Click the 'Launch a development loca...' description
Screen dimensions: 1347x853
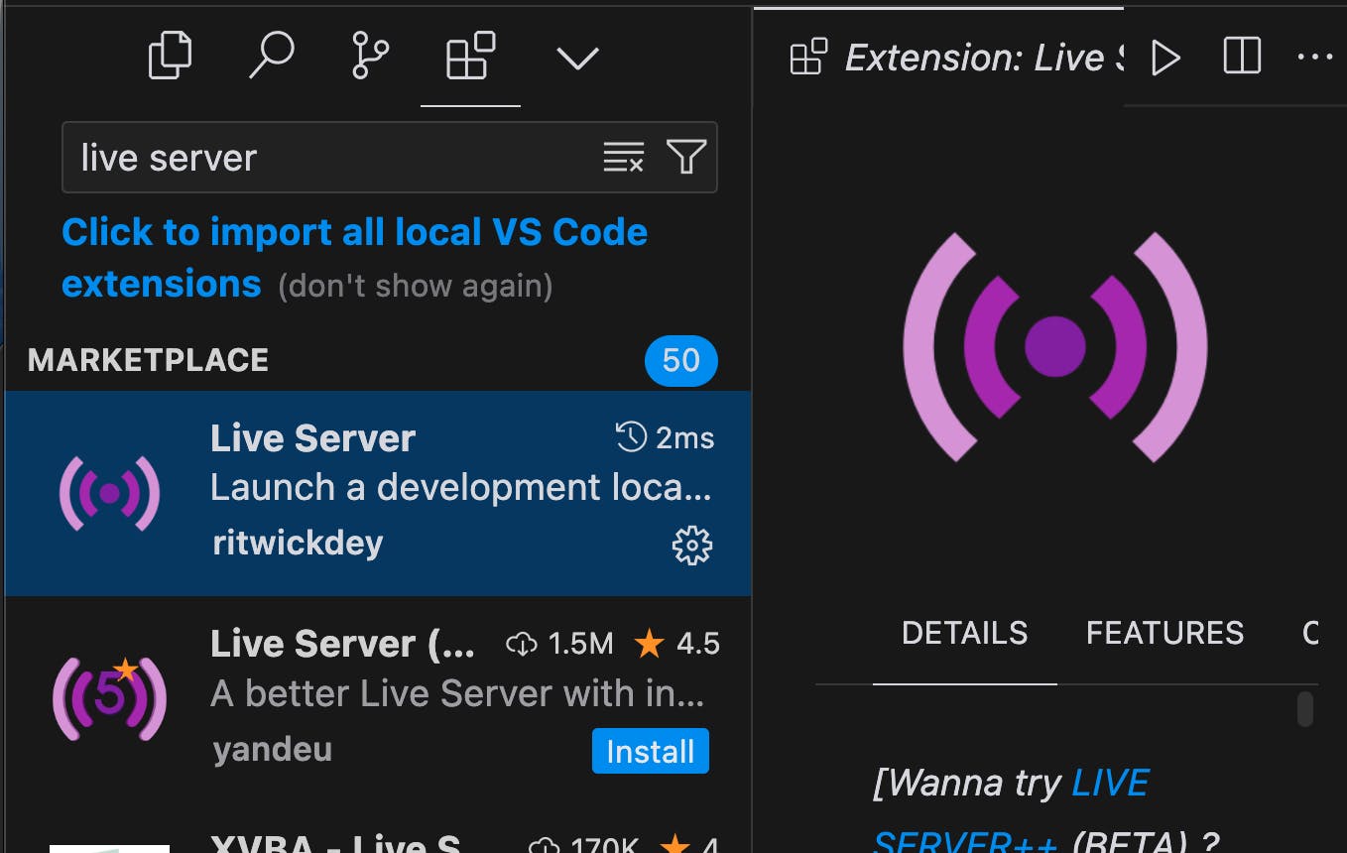(x=461, y=488)
